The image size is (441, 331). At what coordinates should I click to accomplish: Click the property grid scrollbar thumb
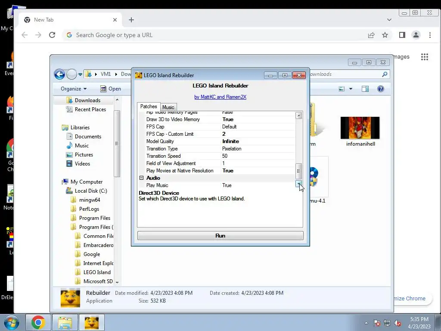tap(298, 171)
